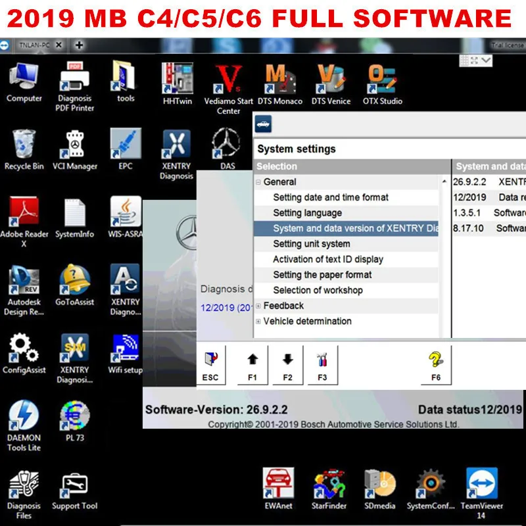Open SystemInfo document icon

74,212
